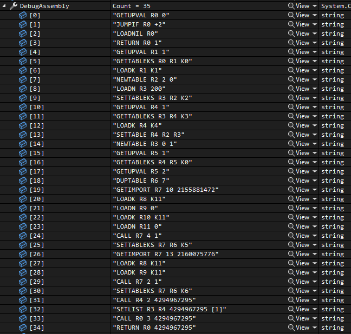The height and width of the screenshot is (334, 351).
Task: Open View visualizer for "RETURN R0 4294967295"
Action: tap(298, 328)
